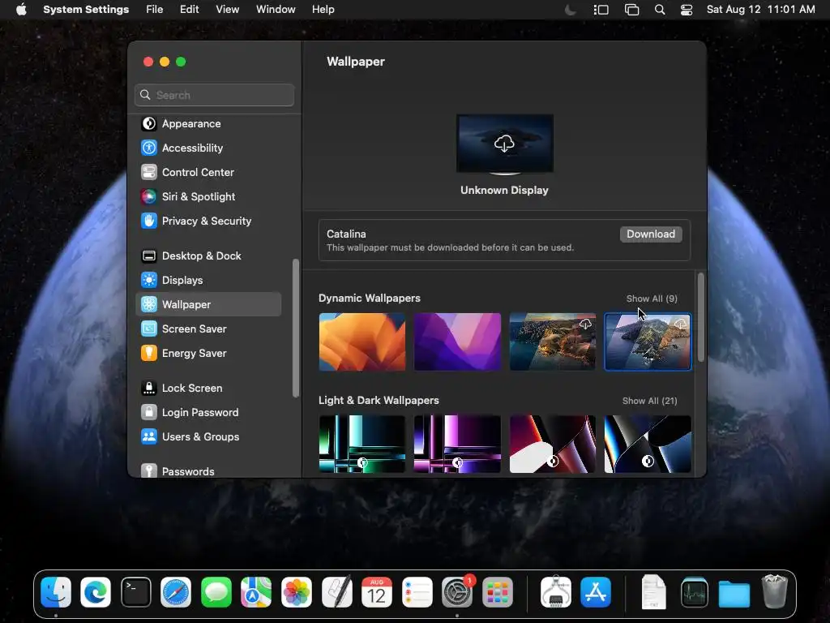
Task: Click the Stage Manager menu bar icon
Action: 601,10
